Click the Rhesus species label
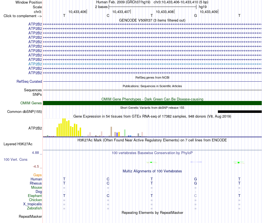The height and width of the screenshot is (223, 262). coord(36,183)
